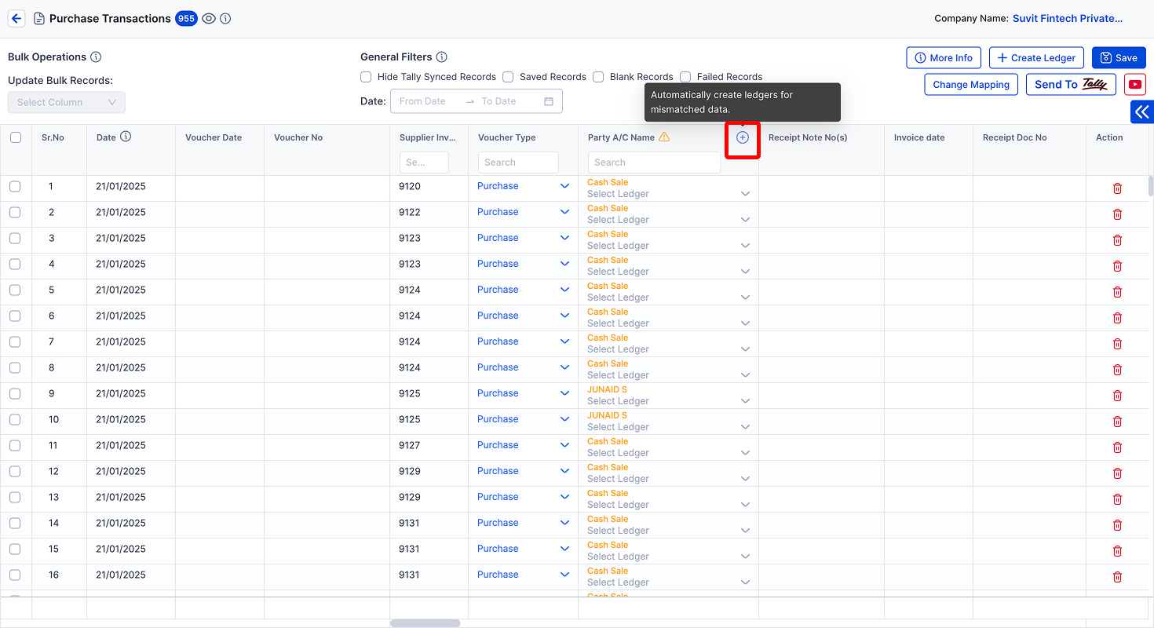Delete row 1 using its trash icon

pos(1118,188)
